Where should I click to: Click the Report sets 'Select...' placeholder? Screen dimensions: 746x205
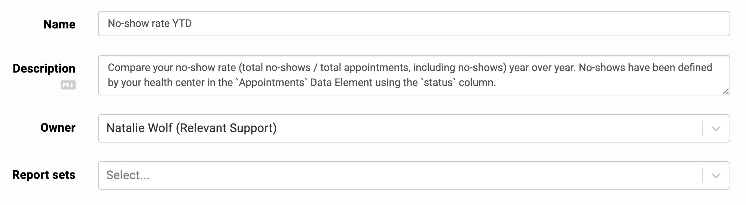pos(128,175)
